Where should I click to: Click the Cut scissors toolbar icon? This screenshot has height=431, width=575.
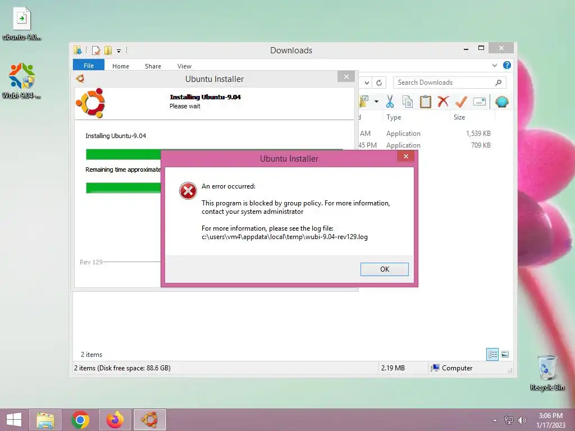click(390, 102)
